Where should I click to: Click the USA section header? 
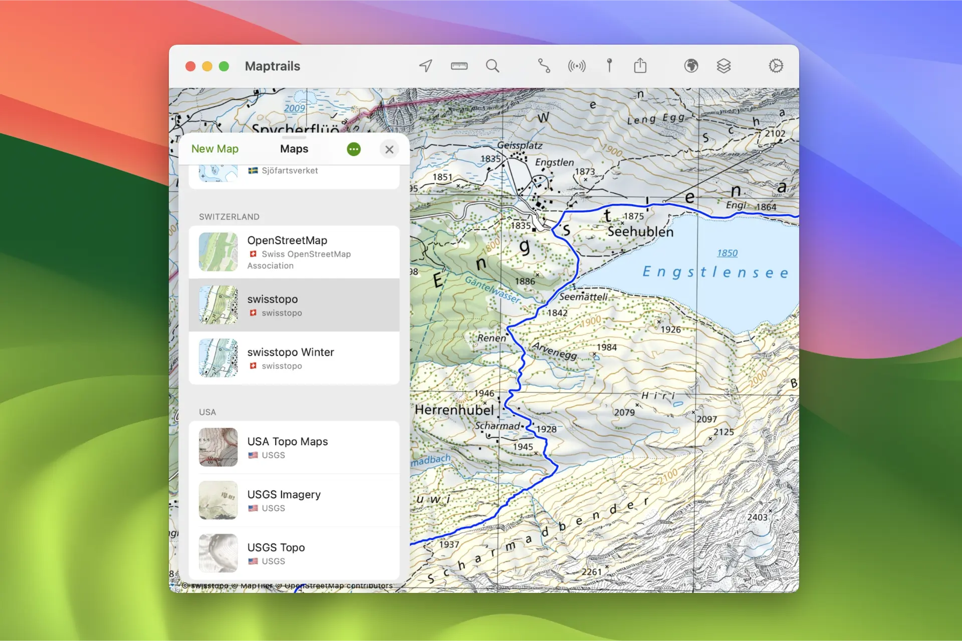(207, 412)
